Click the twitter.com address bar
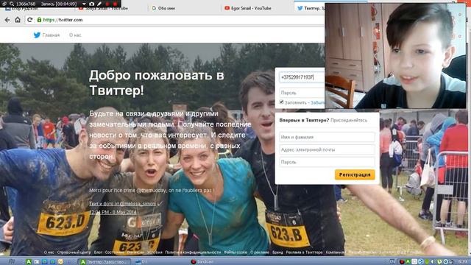The image size is (471, 265). [x=180, y=20]
